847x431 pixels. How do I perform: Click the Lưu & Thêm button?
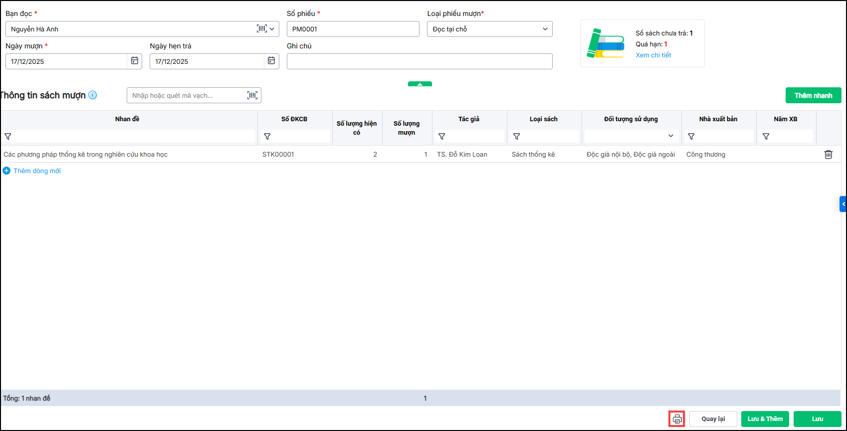tap(765, 419)
